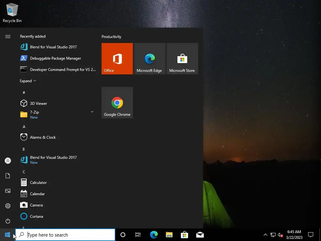Image resolution: width=321 pixels, height=241 pixels.
Task: Expand the 7-Zip folder chevron
Action: pyautogui.click(x=92, y=112)
